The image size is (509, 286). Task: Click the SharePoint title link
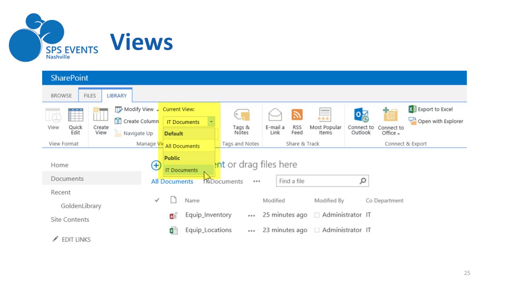click(70, 78)
